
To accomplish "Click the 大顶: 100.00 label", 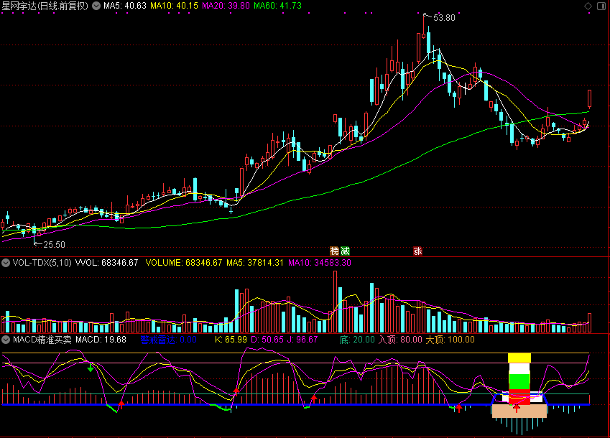I will [x=450, y=340].
